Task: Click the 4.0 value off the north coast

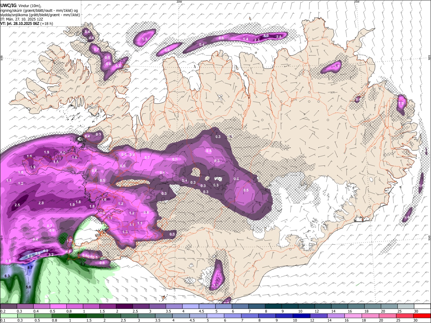Action: [x=266, y=36]
